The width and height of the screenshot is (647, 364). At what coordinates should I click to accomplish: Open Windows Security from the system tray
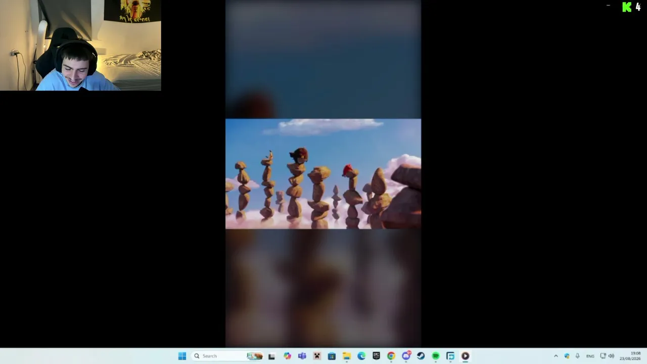[567, 356]
